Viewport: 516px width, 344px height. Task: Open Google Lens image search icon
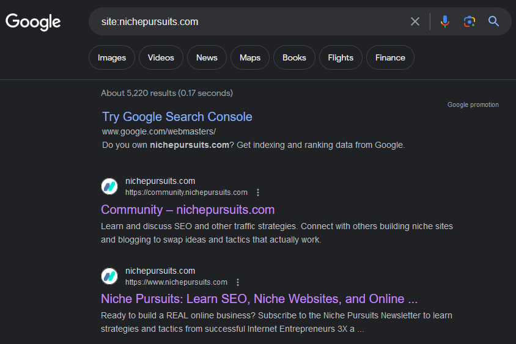(470, 22)
